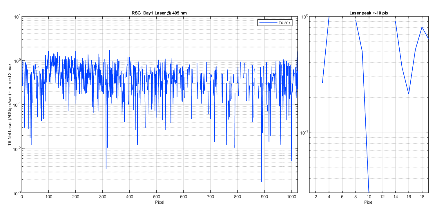
Task: Click the 'RSG Day1 Laser @ 405 nm' plot title
Action: coord(159,13)
